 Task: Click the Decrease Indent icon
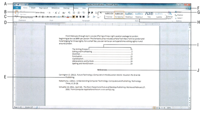pos(89,13)
